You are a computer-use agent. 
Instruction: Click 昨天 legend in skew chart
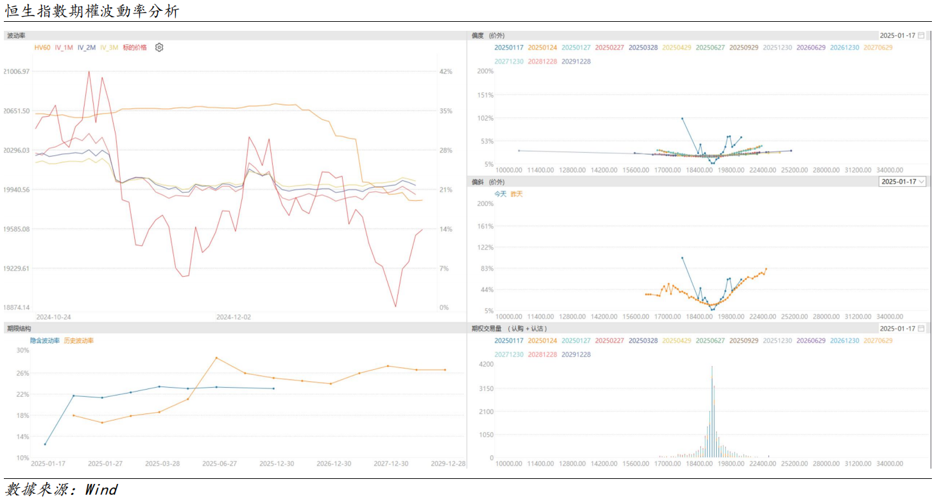516,194
